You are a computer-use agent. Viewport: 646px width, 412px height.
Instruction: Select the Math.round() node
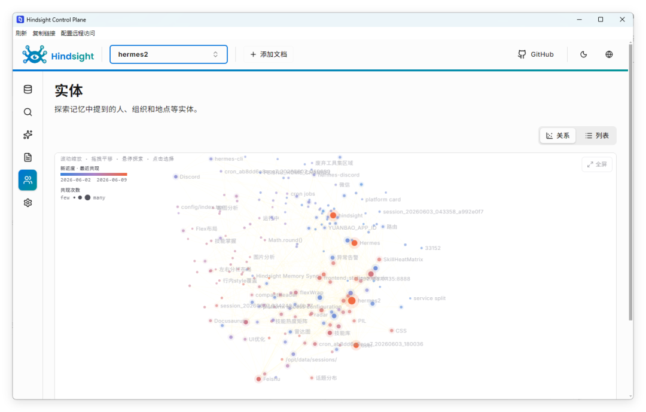point(264,240)
